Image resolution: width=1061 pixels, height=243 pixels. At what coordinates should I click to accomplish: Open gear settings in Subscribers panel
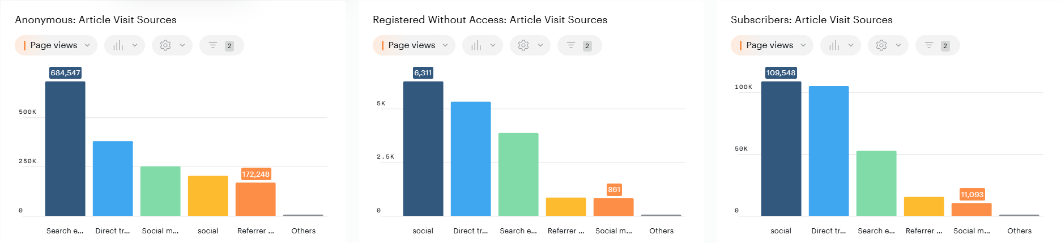[881, 45]
